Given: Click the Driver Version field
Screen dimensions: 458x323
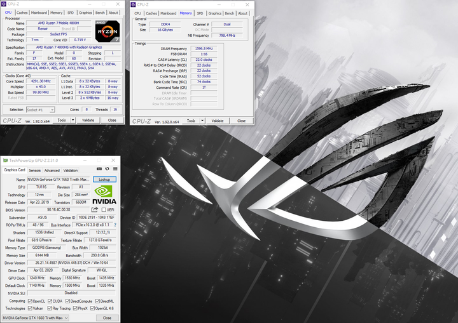Looking at the screenshot, I should [71, 263].
